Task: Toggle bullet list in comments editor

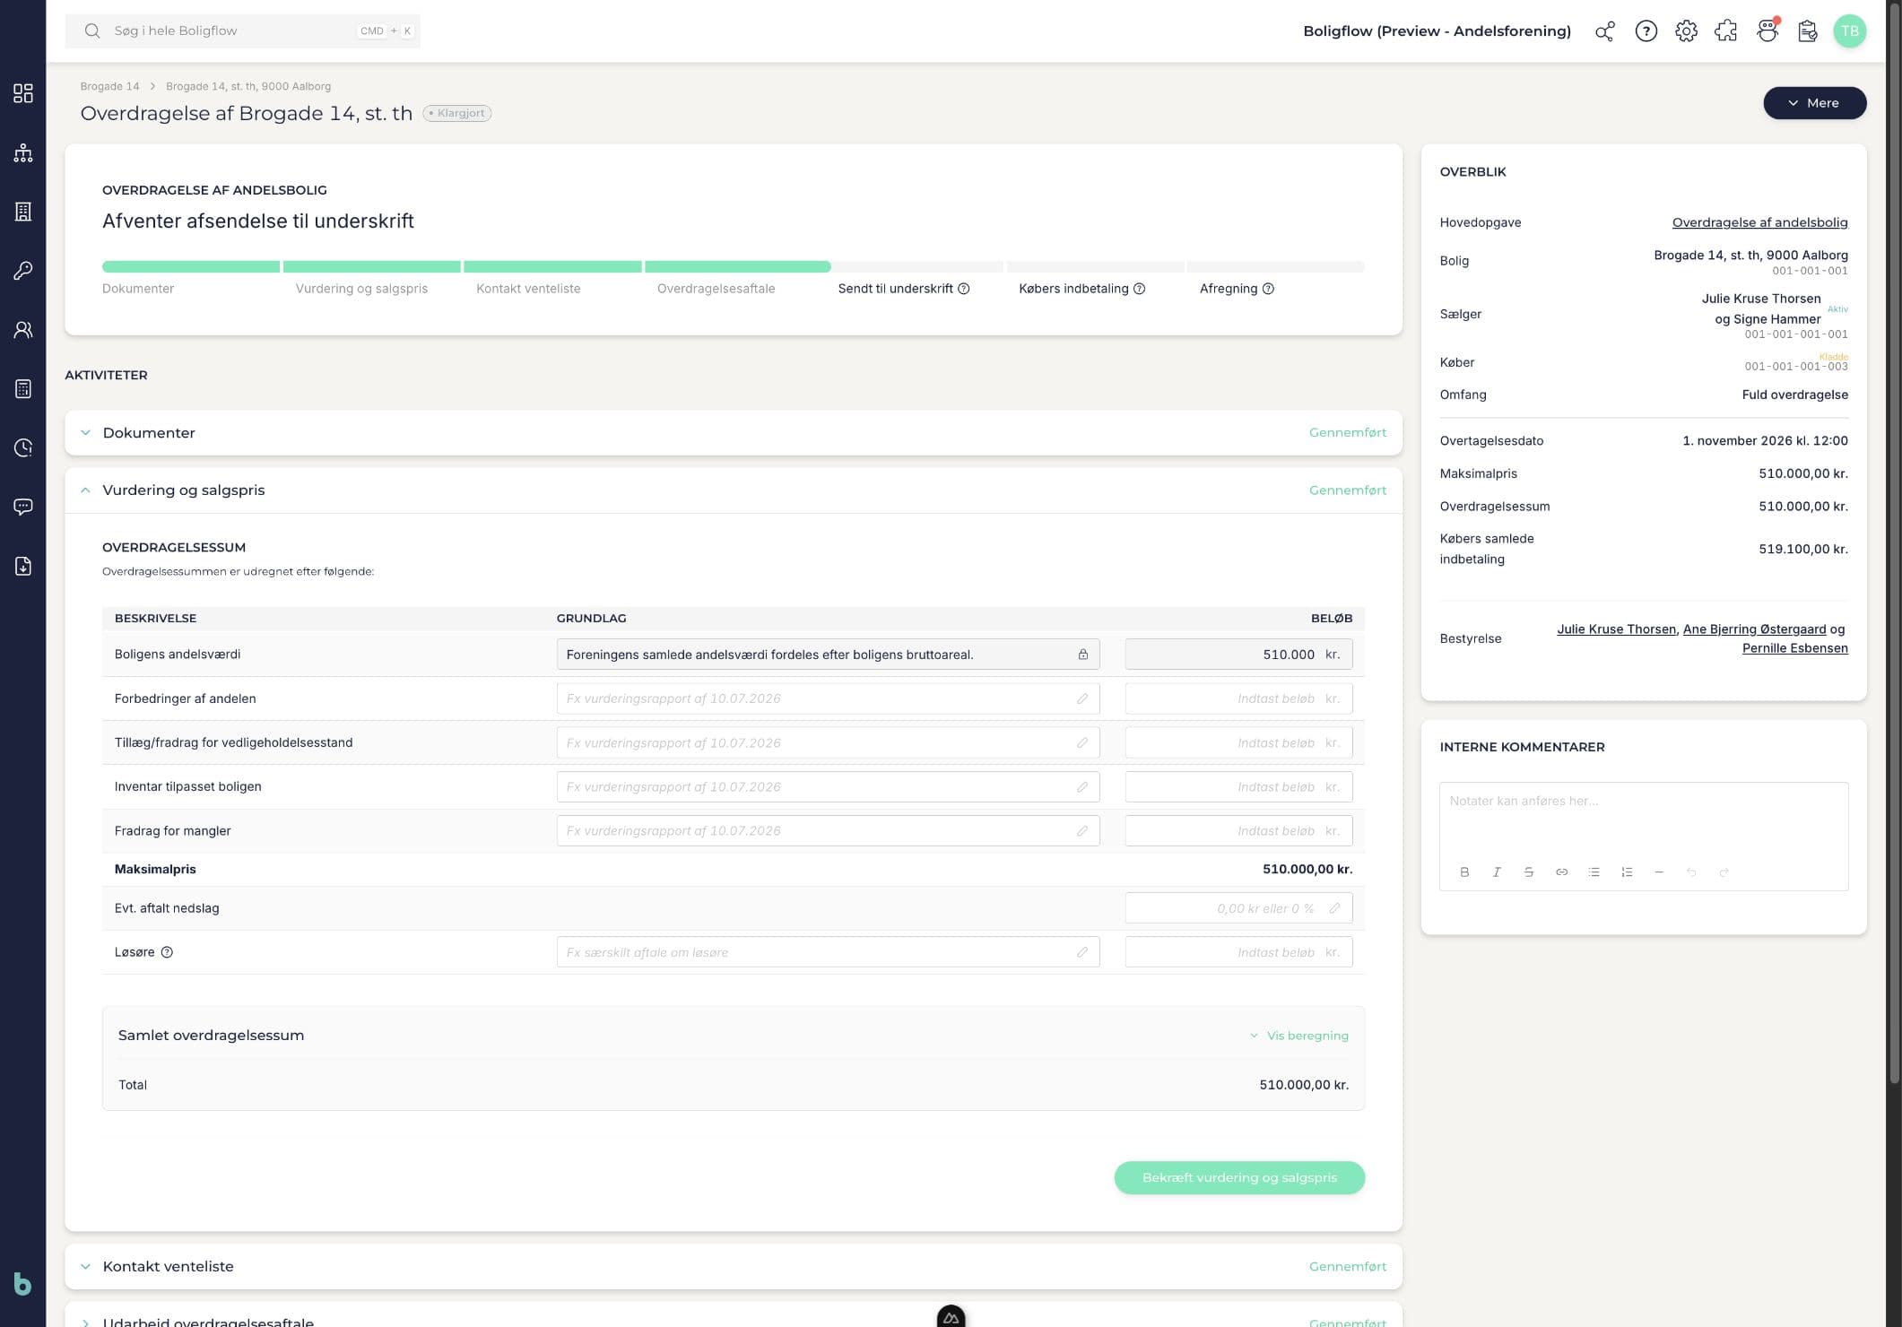Action: (x=1594, y=872)
